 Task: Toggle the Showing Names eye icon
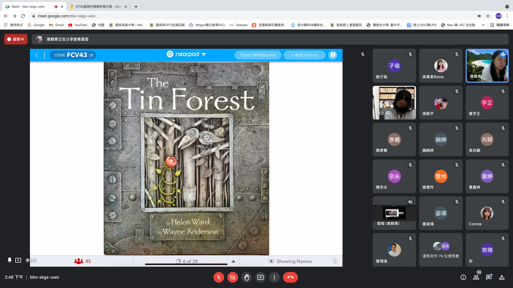click(271, 261)
